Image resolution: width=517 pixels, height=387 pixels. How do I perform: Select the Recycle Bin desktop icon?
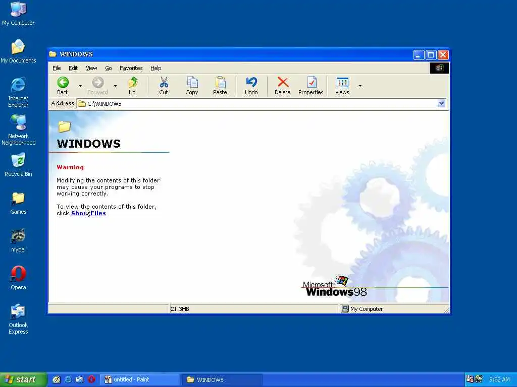[18, 165]
